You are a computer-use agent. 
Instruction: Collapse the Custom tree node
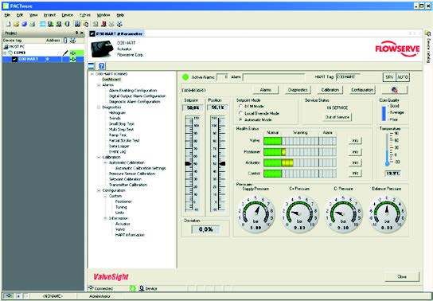(x=105, y=196)
